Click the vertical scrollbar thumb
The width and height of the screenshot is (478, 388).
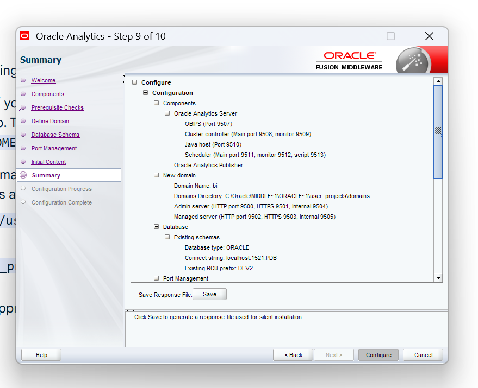click(438, 132)
